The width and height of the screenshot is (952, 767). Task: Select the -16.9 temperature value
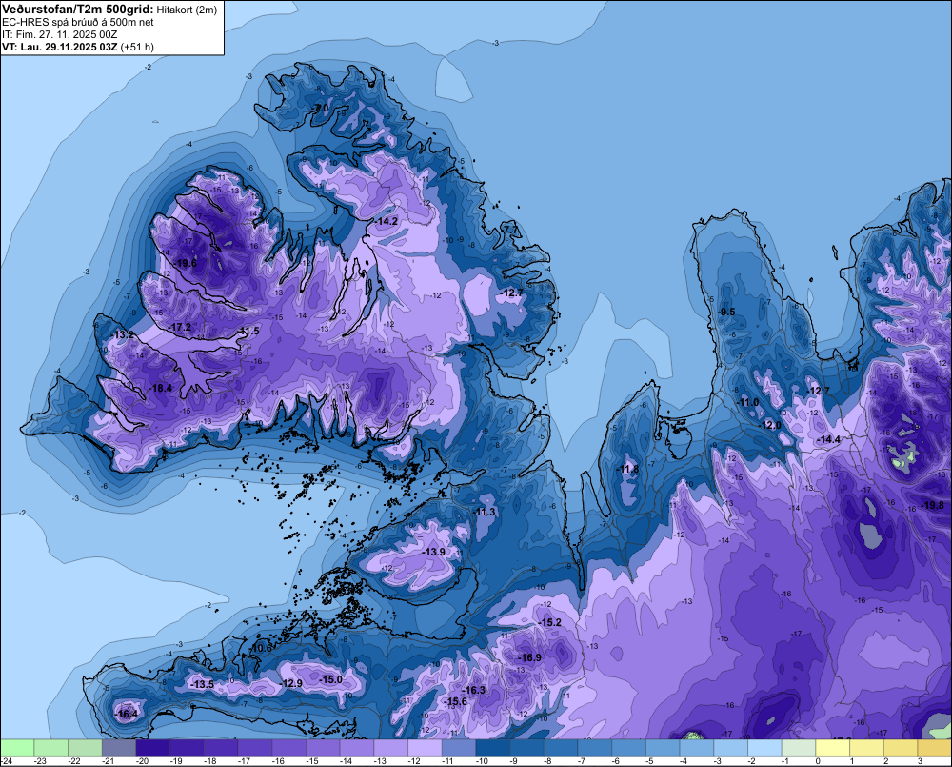[528, 658]
